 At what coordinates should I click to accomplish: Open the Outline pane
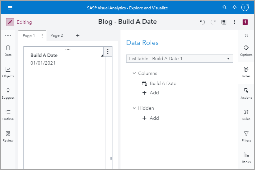(8, 115)
